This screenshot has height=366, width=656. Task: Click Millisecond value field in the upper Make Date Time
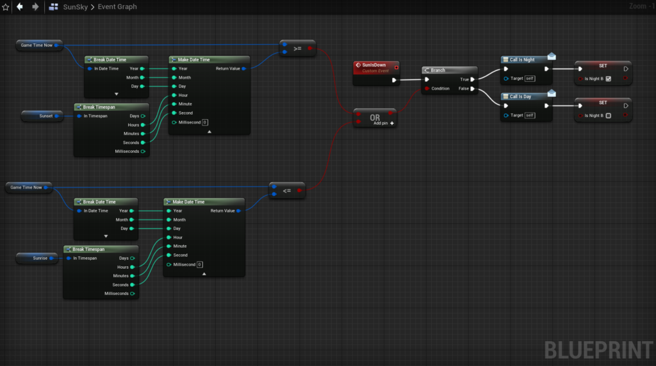click(x=204, y=122)
